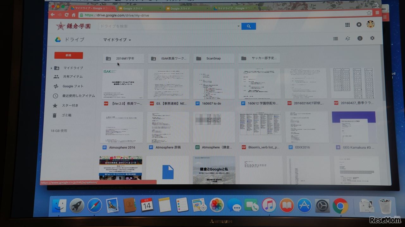405x227 pixels.
Task: Switch to list view layout
Action: point(335,38)
